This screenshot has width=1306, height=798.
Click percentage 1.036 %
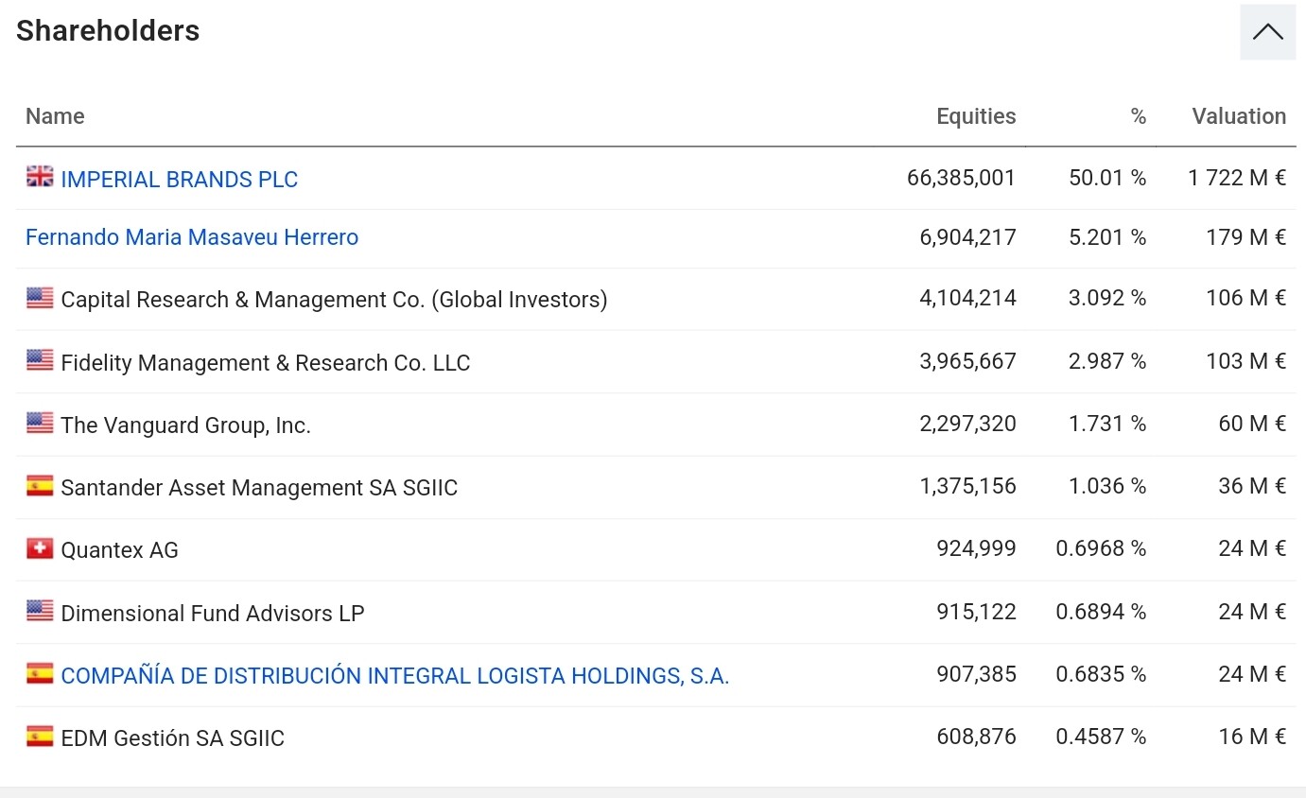[1107, 486]
